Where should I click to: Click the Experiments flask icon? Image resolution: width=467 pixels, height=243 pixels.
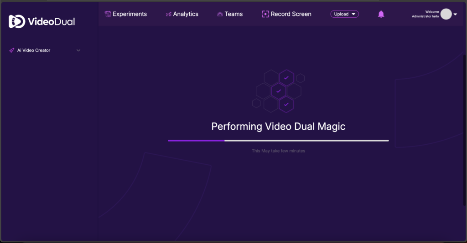[x=108, y=14]
